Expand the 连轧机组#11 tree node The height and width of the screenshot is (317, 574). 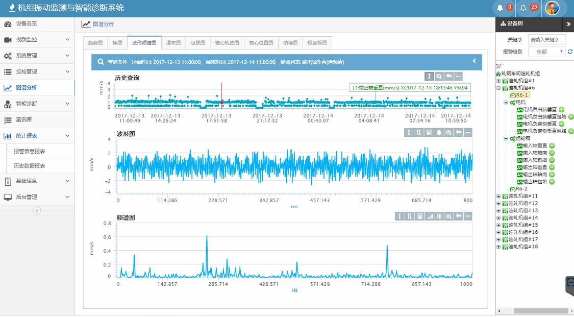[498, 196]
